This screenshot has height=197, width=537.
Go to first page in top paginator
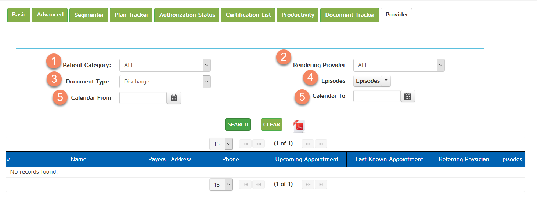tap(245, 144)
